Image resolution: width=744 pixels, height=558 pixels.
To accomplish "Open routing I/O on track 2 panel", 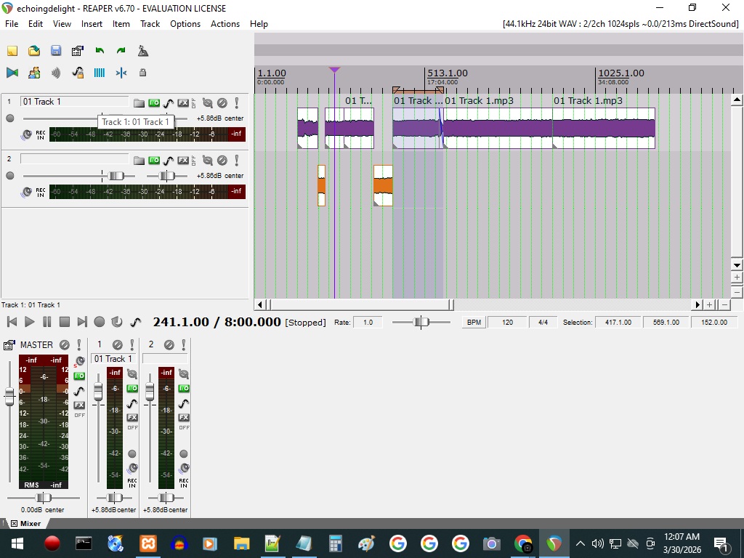I will 154,161.
